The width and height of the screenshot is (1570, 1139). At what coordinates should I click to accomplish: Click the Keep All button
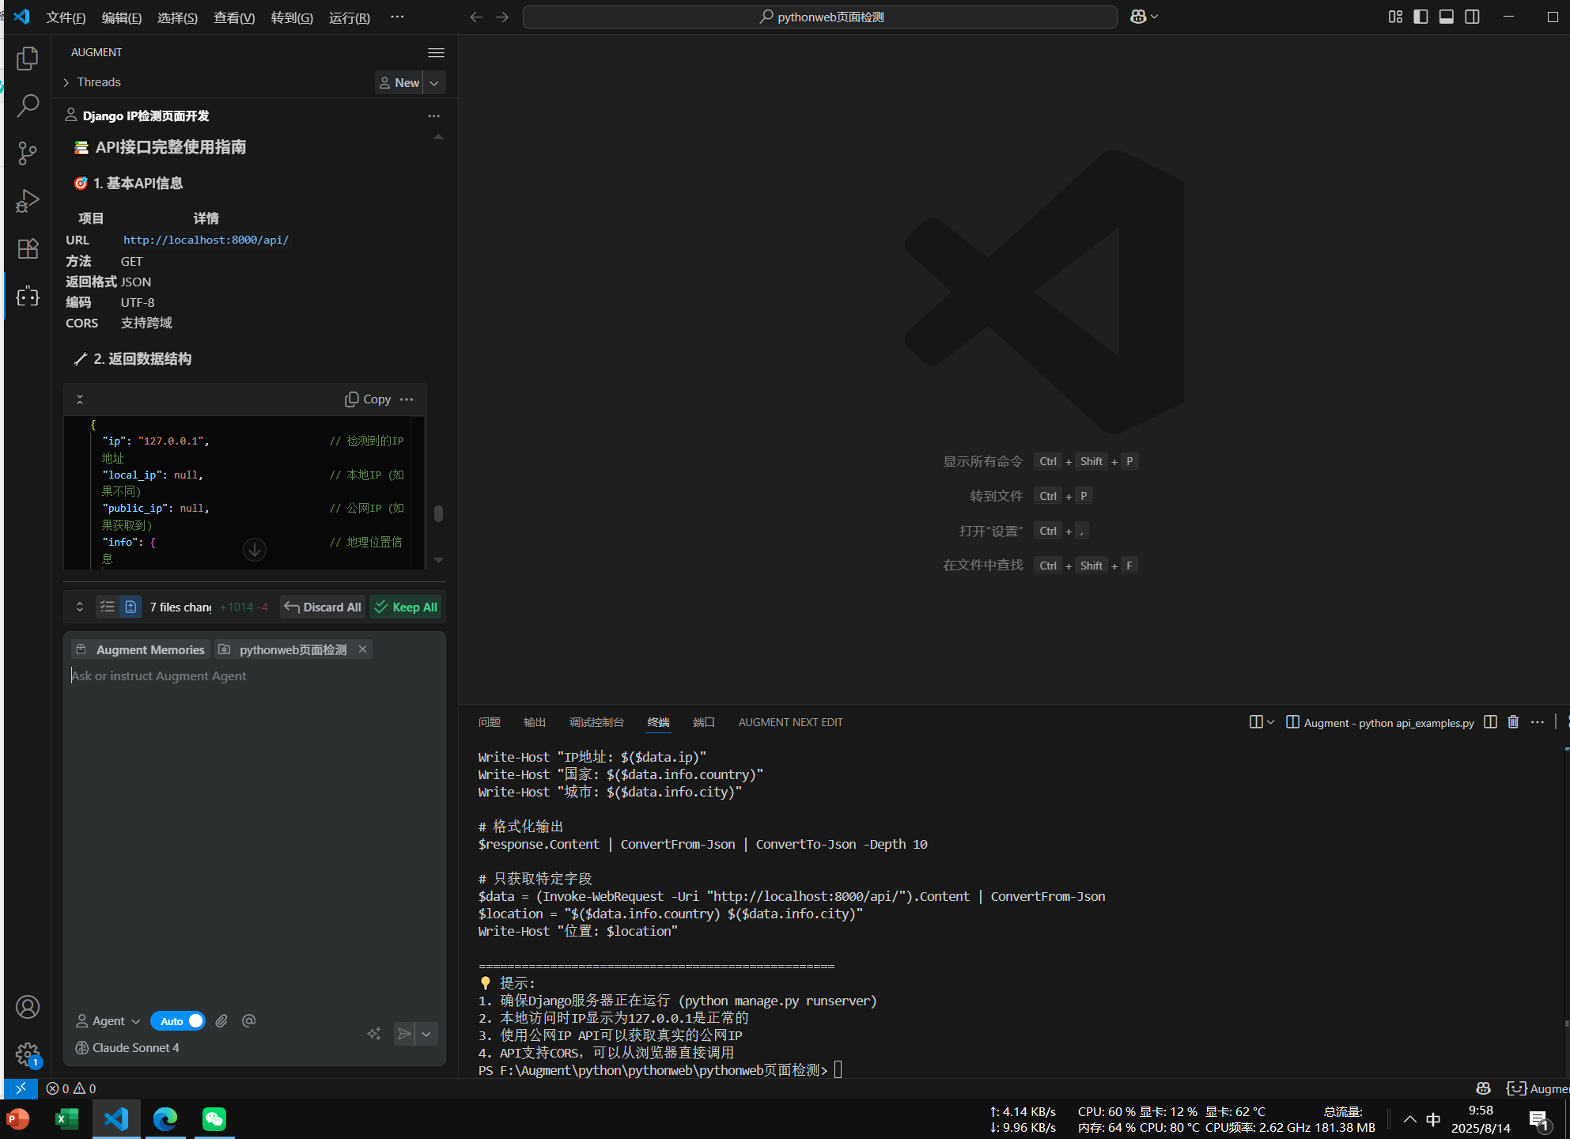coord(405,607)
